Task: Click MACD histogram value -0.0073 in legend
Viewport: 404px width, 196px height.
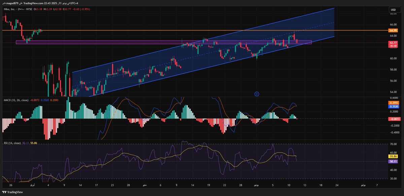Action: click(35, 100)
